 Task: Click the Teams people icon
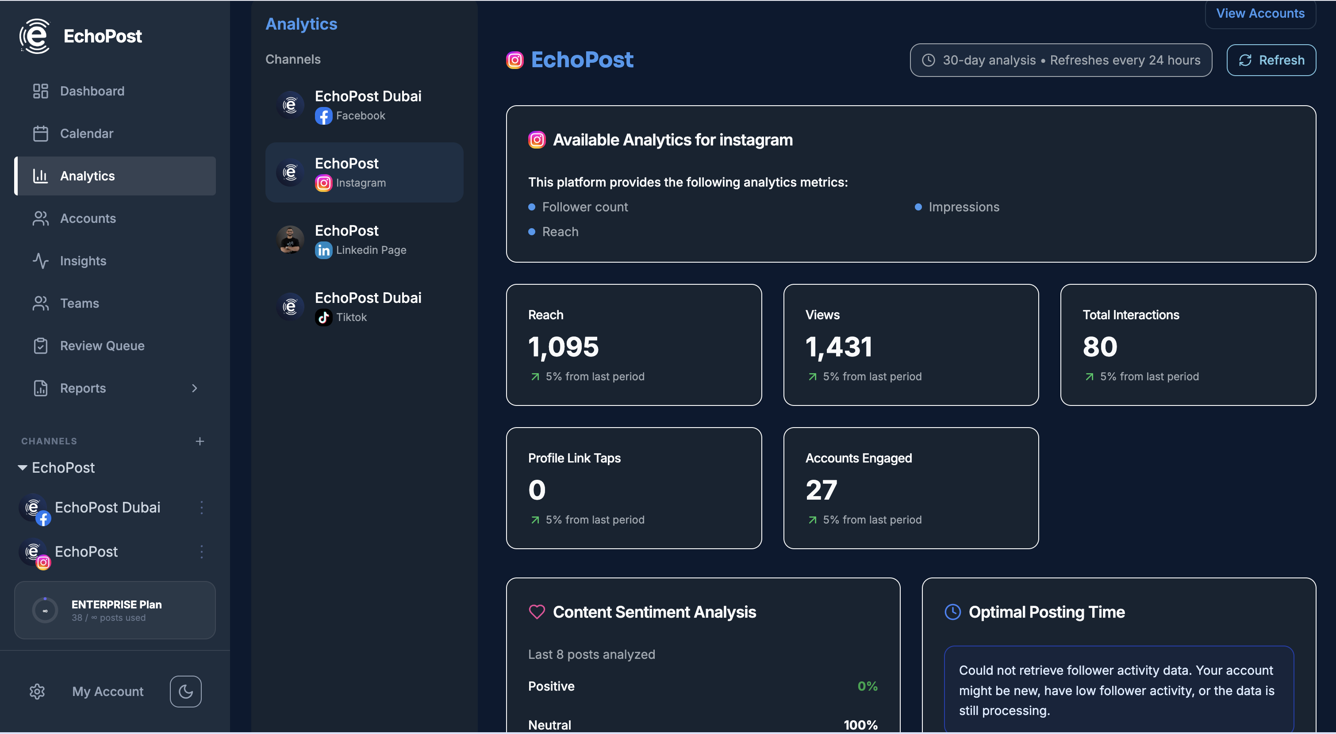tap(40, 303)
